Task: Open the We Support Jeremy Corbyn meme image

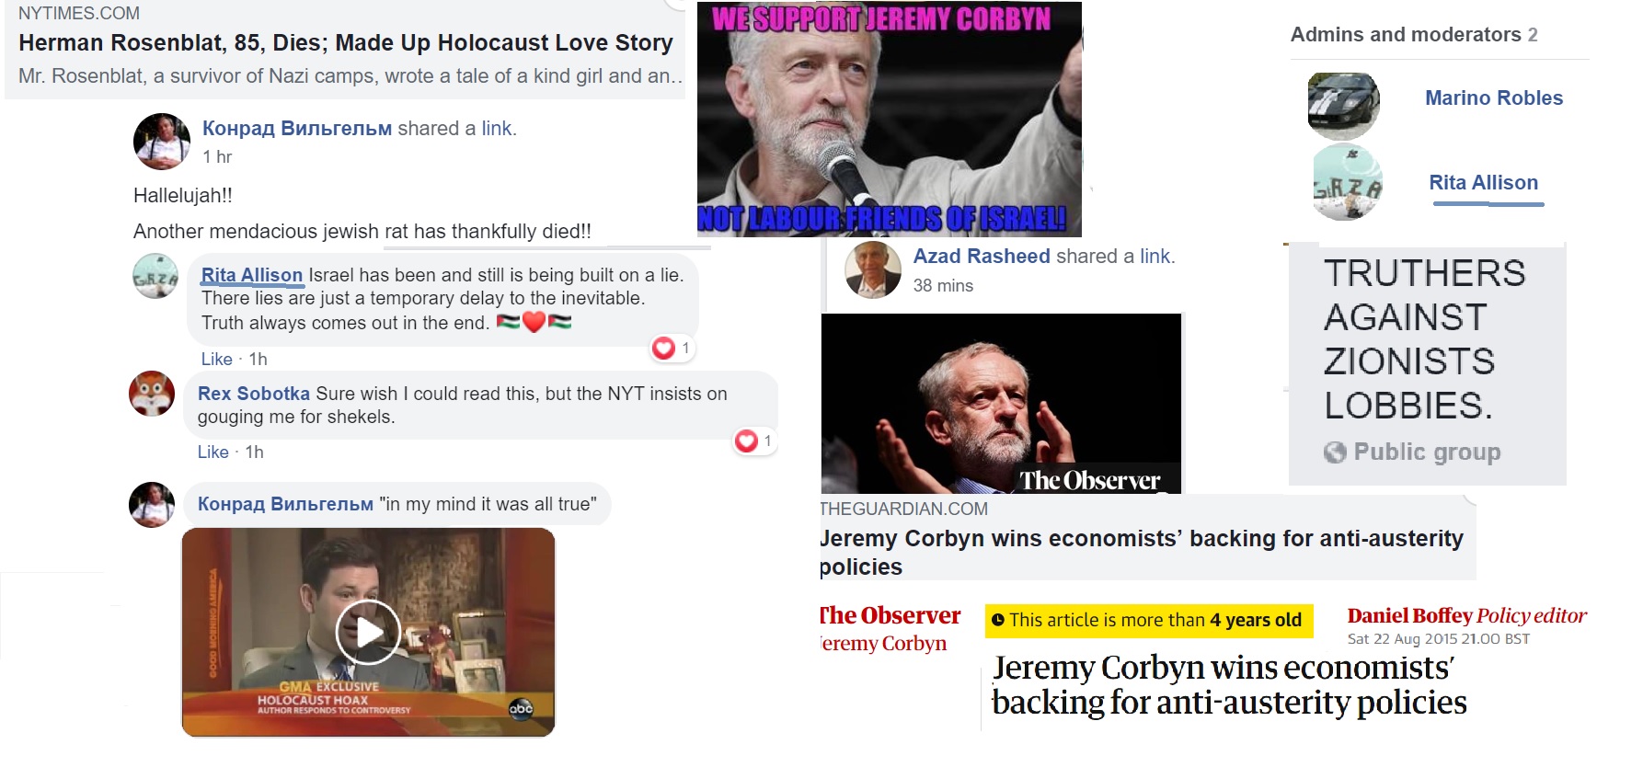Action: pos(889,120)
